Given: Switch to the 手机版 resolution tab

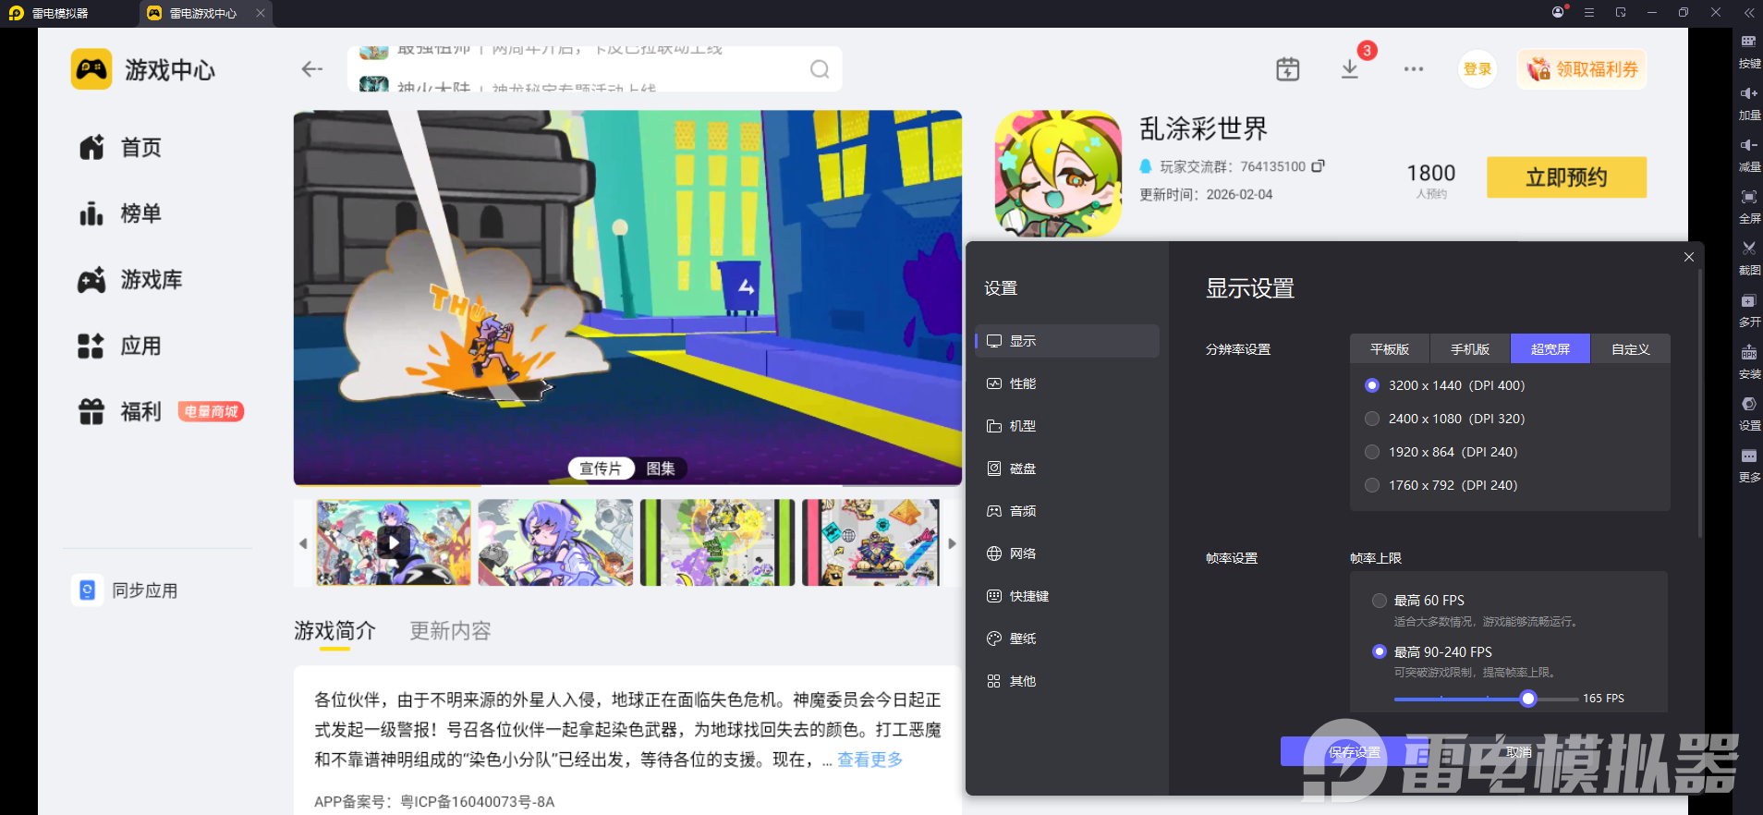Looking at the screenshot, I should click(1470, 349).
